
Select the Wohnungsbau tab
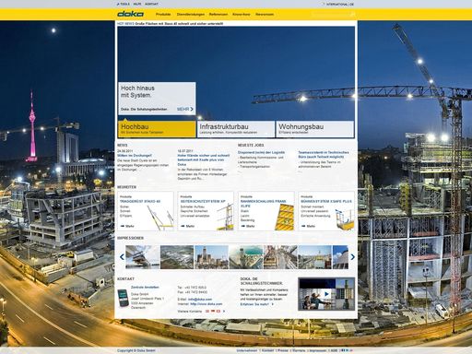315,129
